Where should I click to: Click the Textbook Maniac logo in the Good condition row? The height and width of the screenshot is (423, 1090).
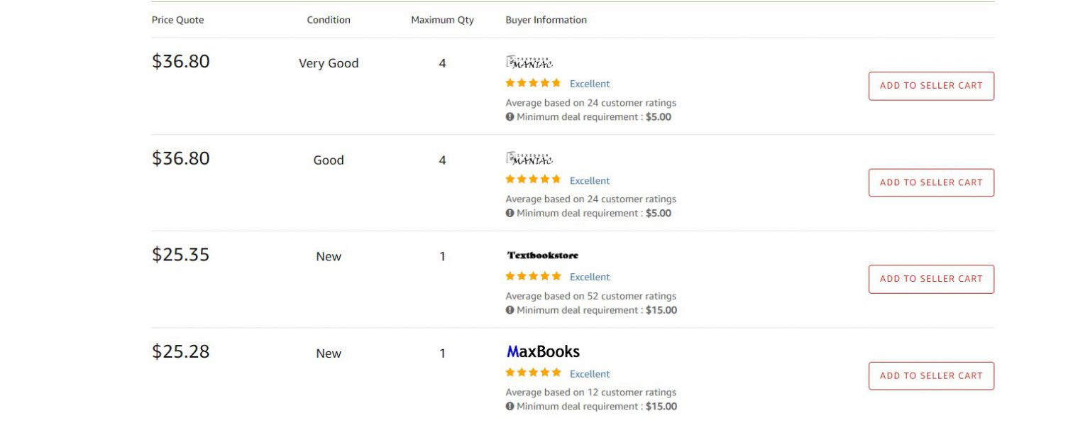[529, 158]
